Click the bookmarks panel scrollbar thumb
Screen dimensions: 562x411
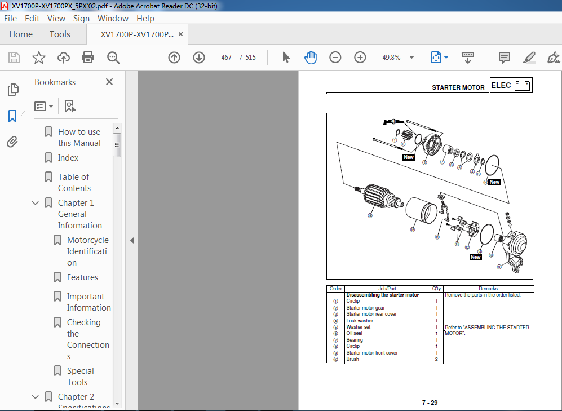coord(117,145)
